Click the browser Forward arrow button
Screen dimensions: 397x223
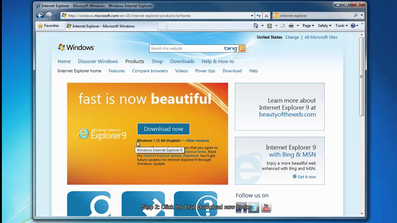point(49,15)
